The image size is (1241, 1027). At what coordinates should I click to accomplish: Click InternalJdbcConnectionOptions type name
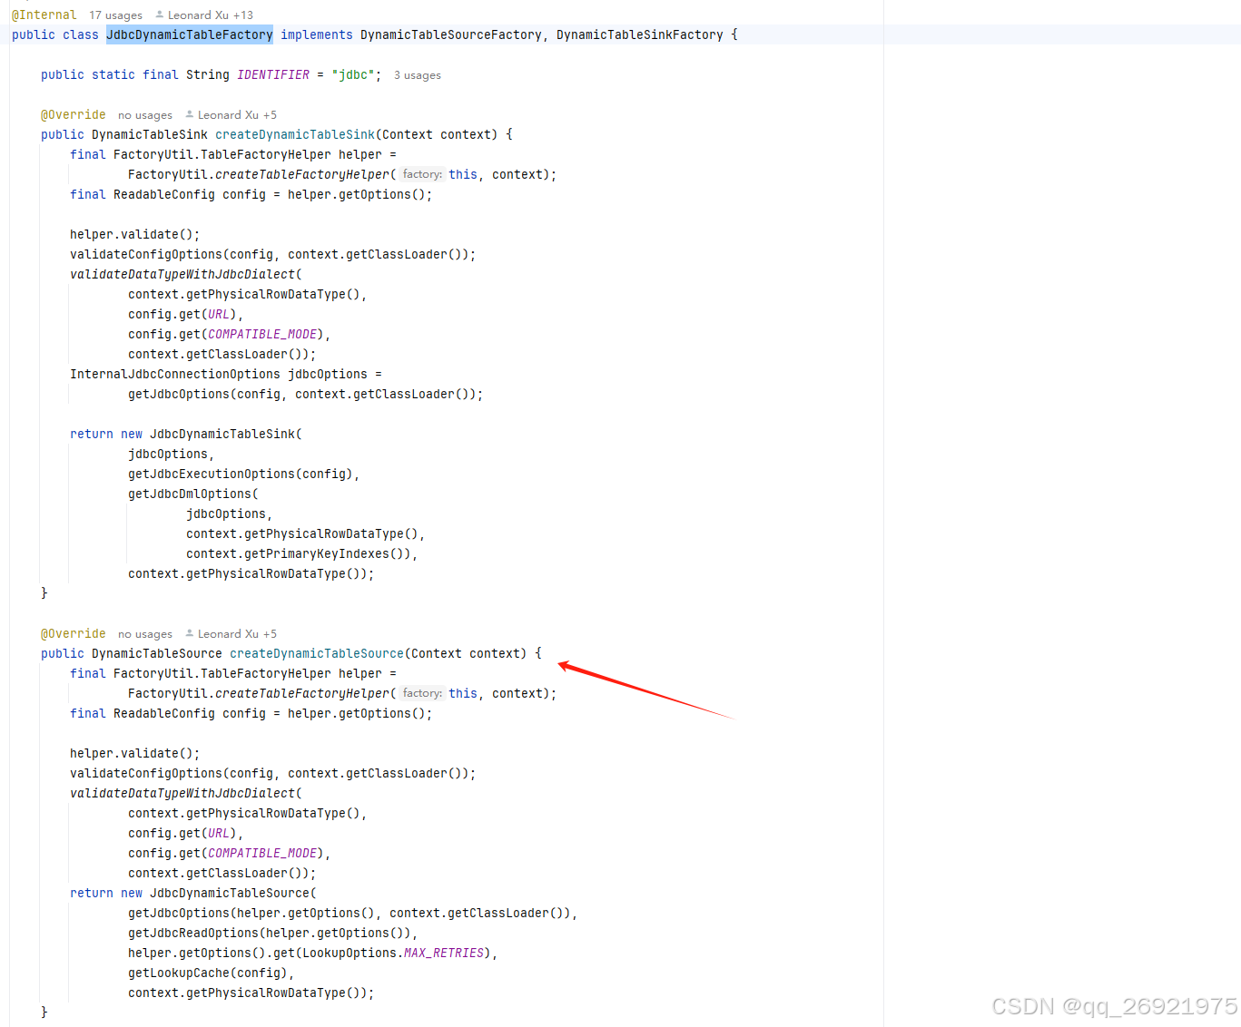coord(175,374)
